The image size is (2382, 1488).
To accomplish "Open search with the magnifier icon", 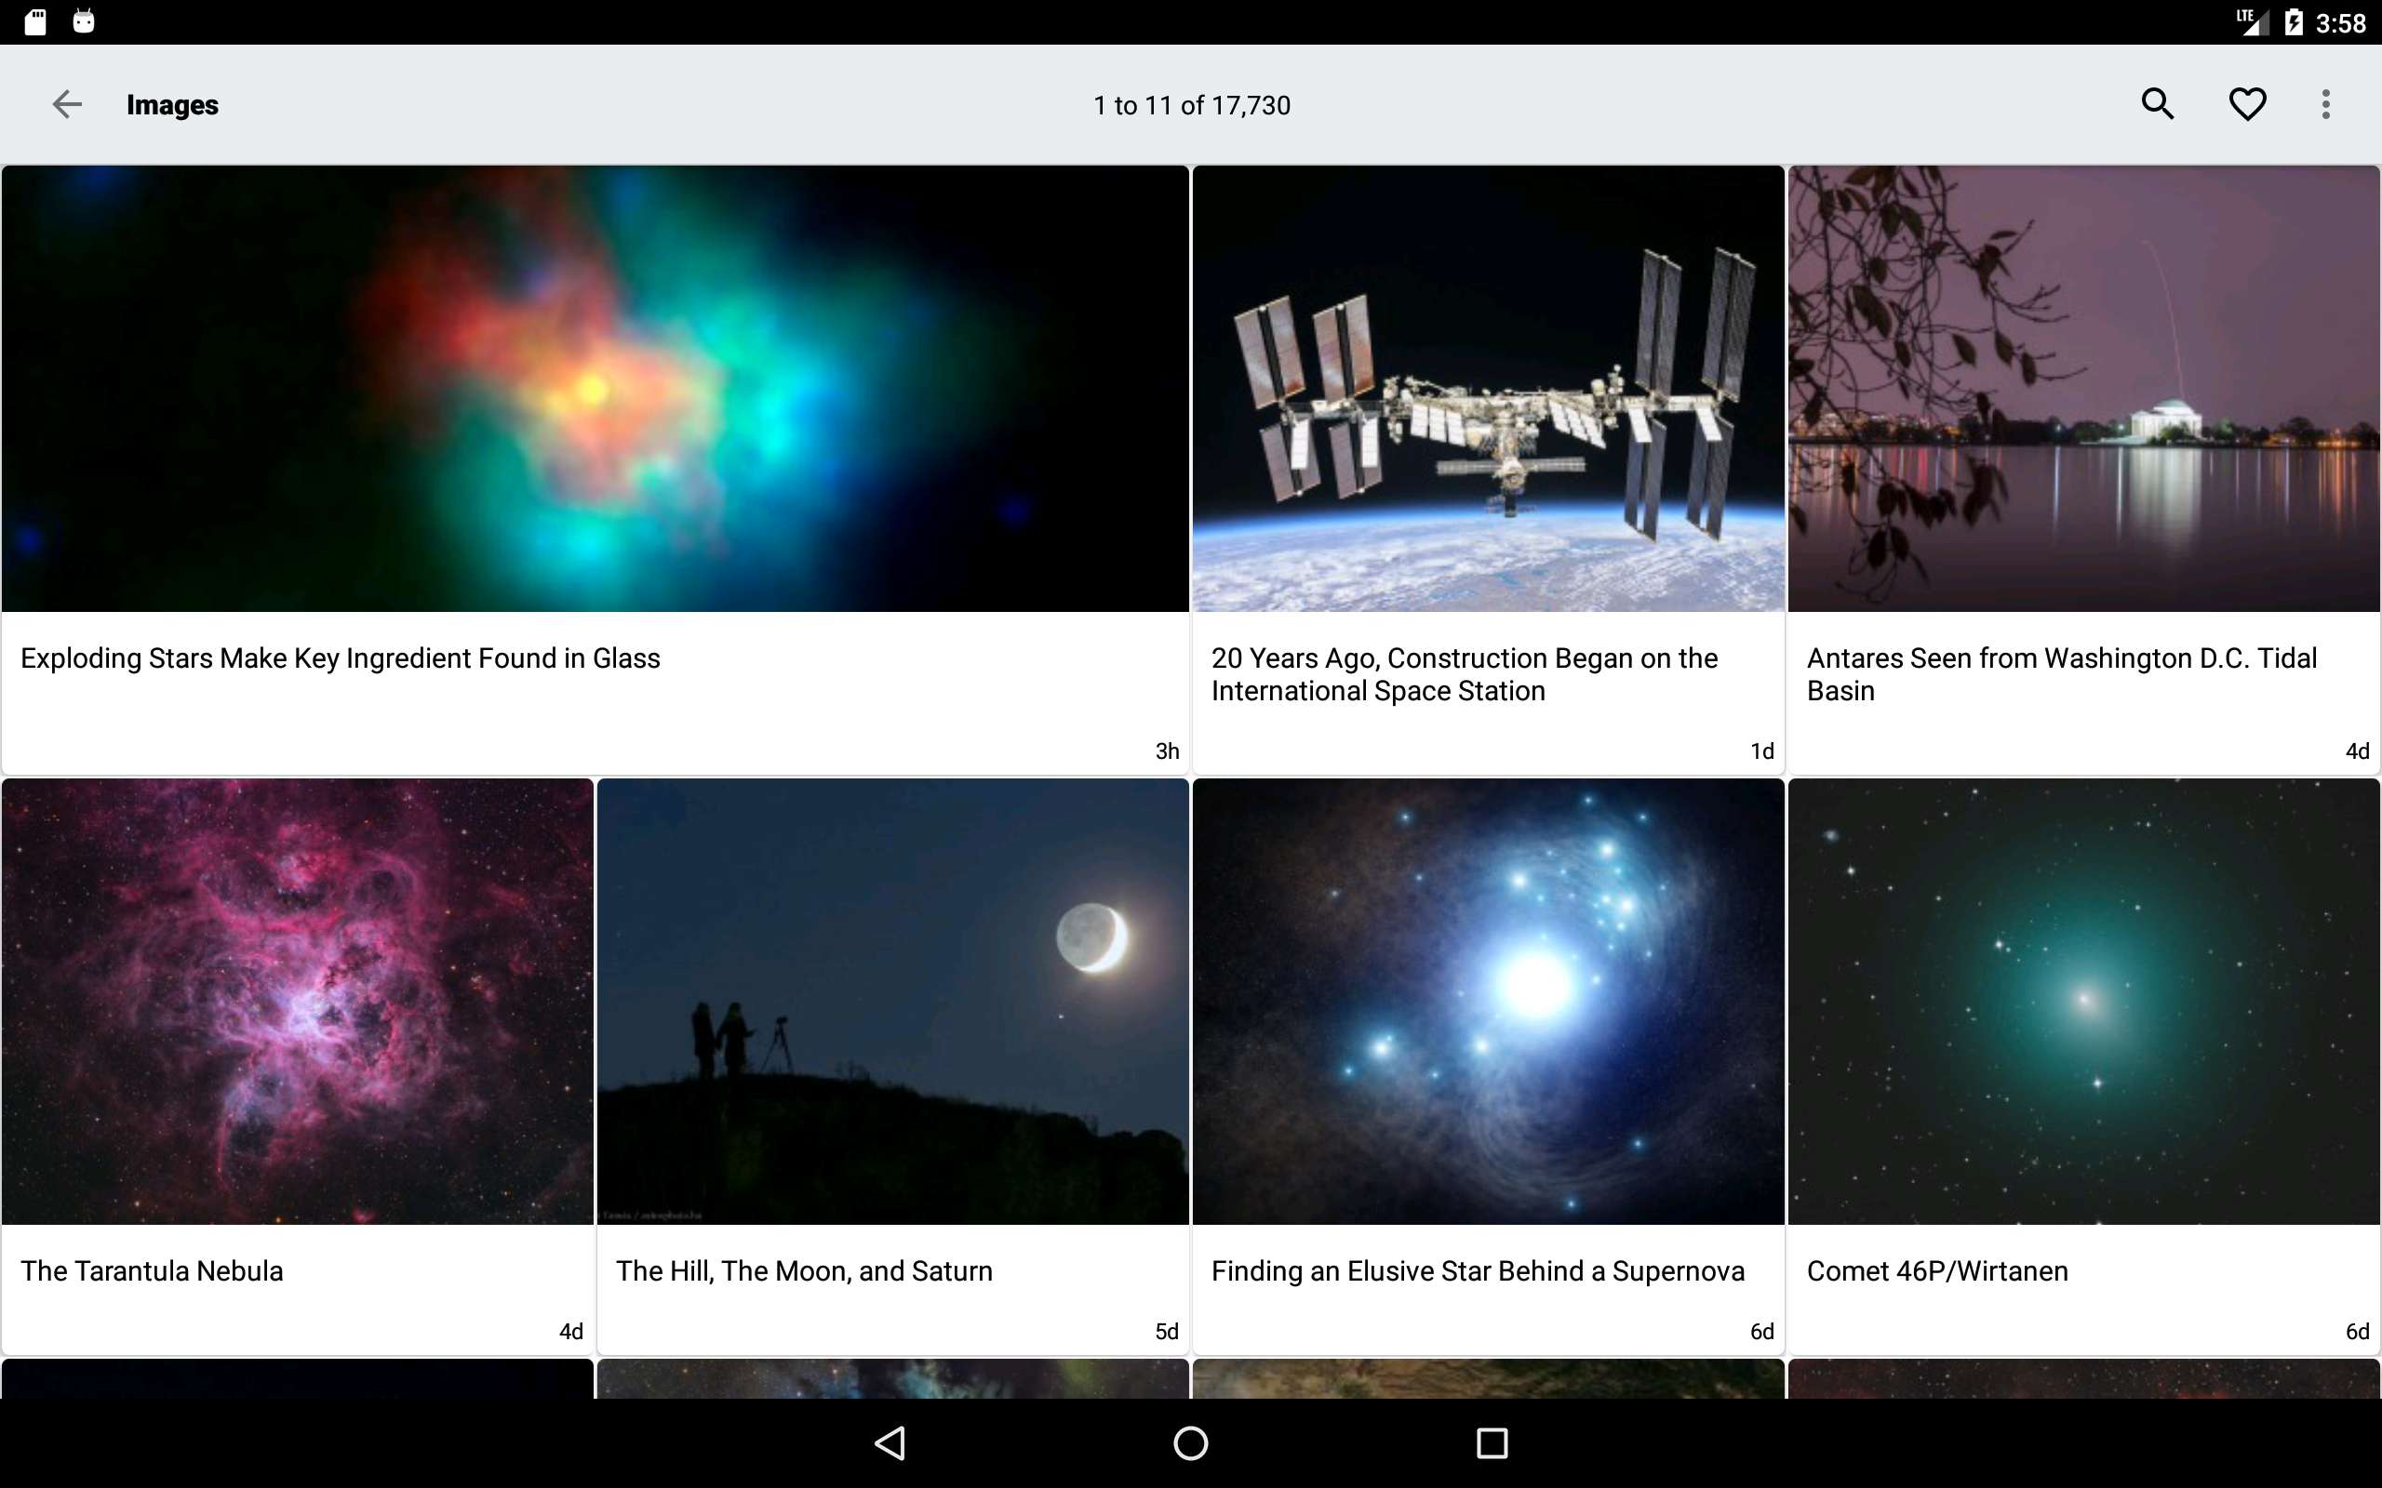I will (x=2157, y=103).
